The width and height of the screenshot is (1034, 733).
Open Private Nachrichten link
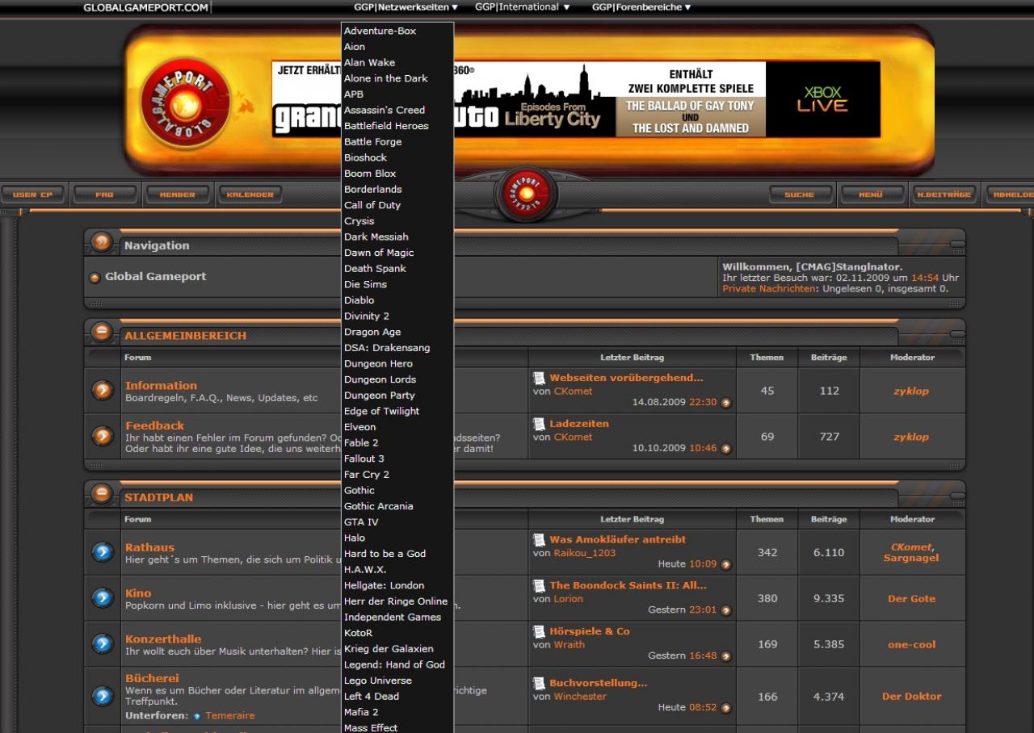pyautogui.click(x=768, y=289)
